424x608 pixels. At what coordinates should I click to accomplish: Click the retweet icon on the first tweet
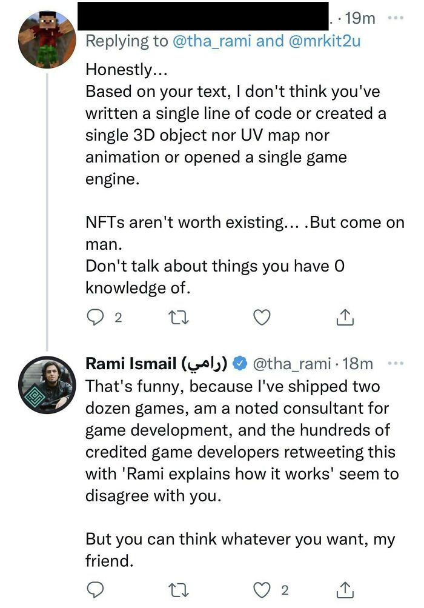click(179, 316)
